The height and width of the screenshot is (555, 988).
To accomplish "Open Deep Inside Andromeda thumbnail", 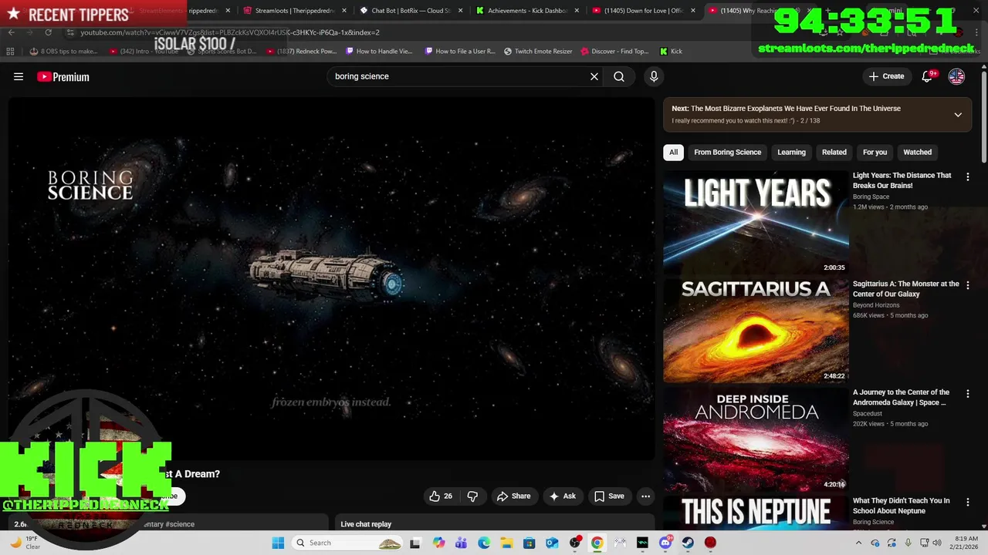I will click(756, 439).
